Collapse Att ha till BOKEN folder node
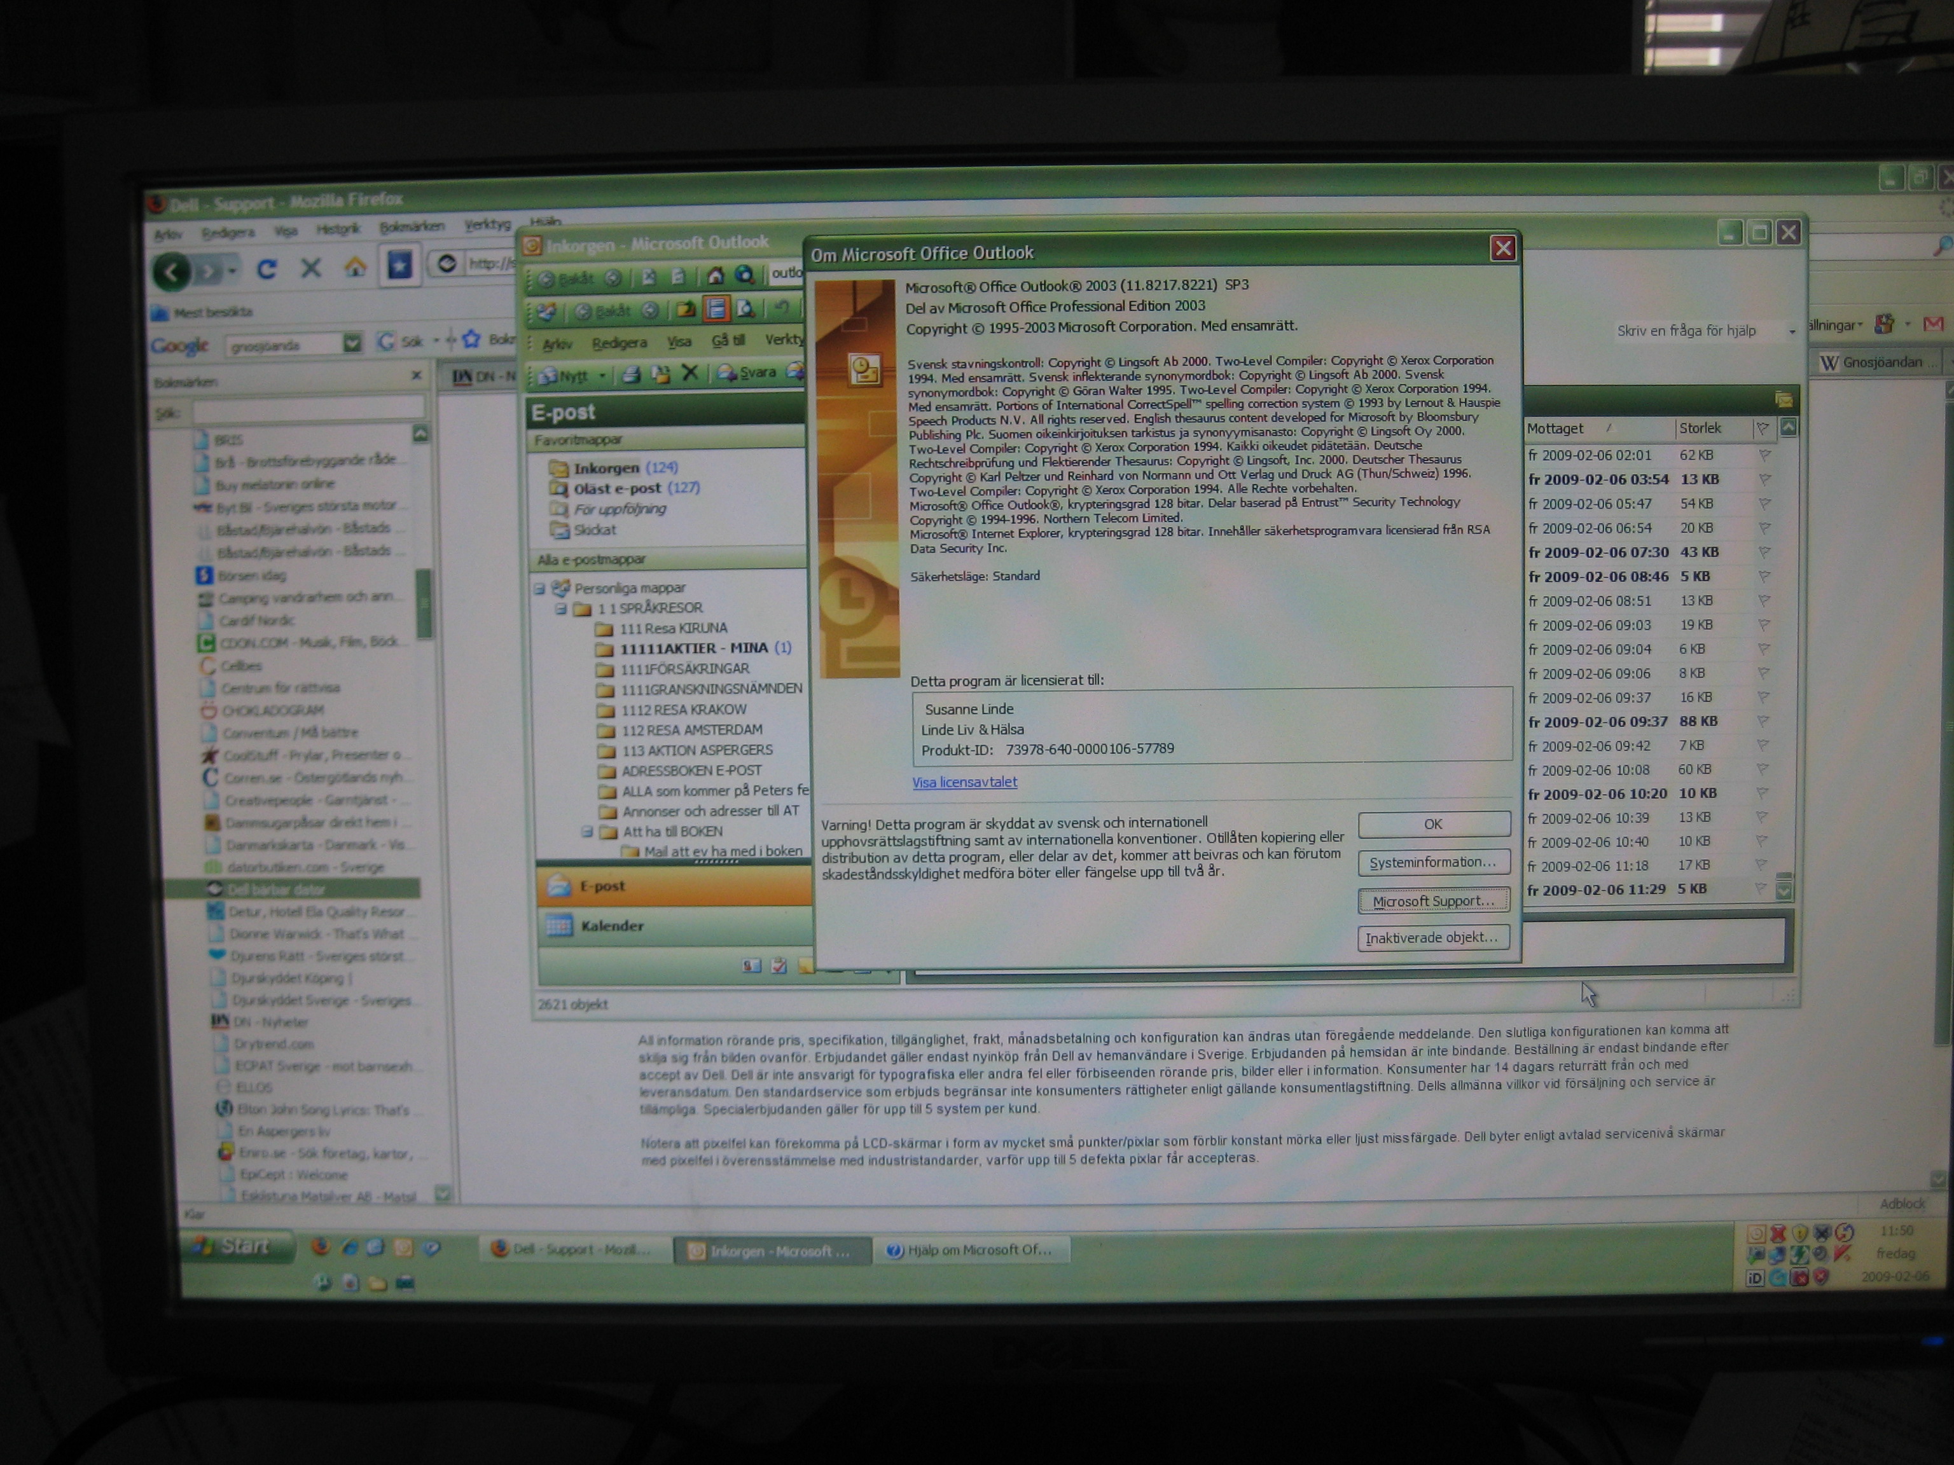Viewport: 1954px width, 1465px height. 586,832
